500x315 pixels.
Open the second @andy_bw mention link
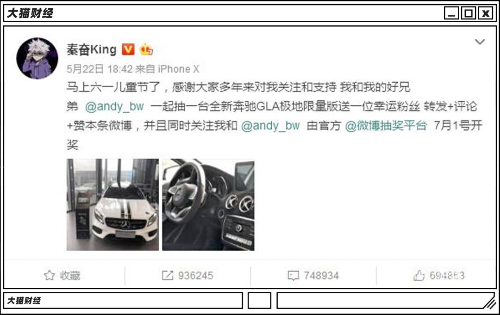point(270,126)
